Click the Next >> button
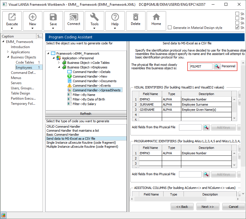The image size is (246, 219). (x=208, y=207)
